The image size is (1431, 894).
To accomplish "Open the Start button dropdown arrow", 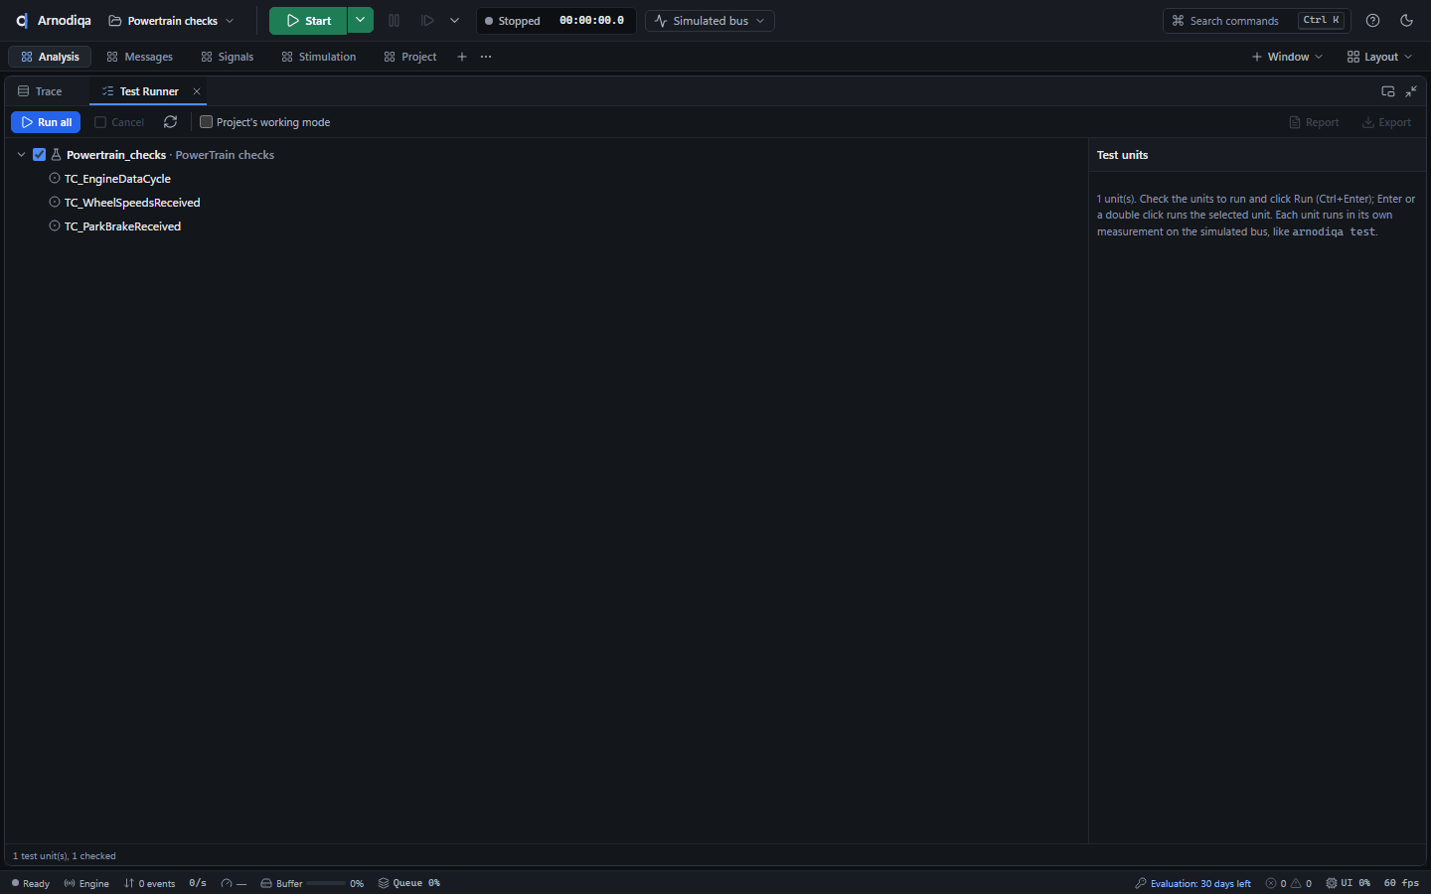I will [x=361, y=21].
